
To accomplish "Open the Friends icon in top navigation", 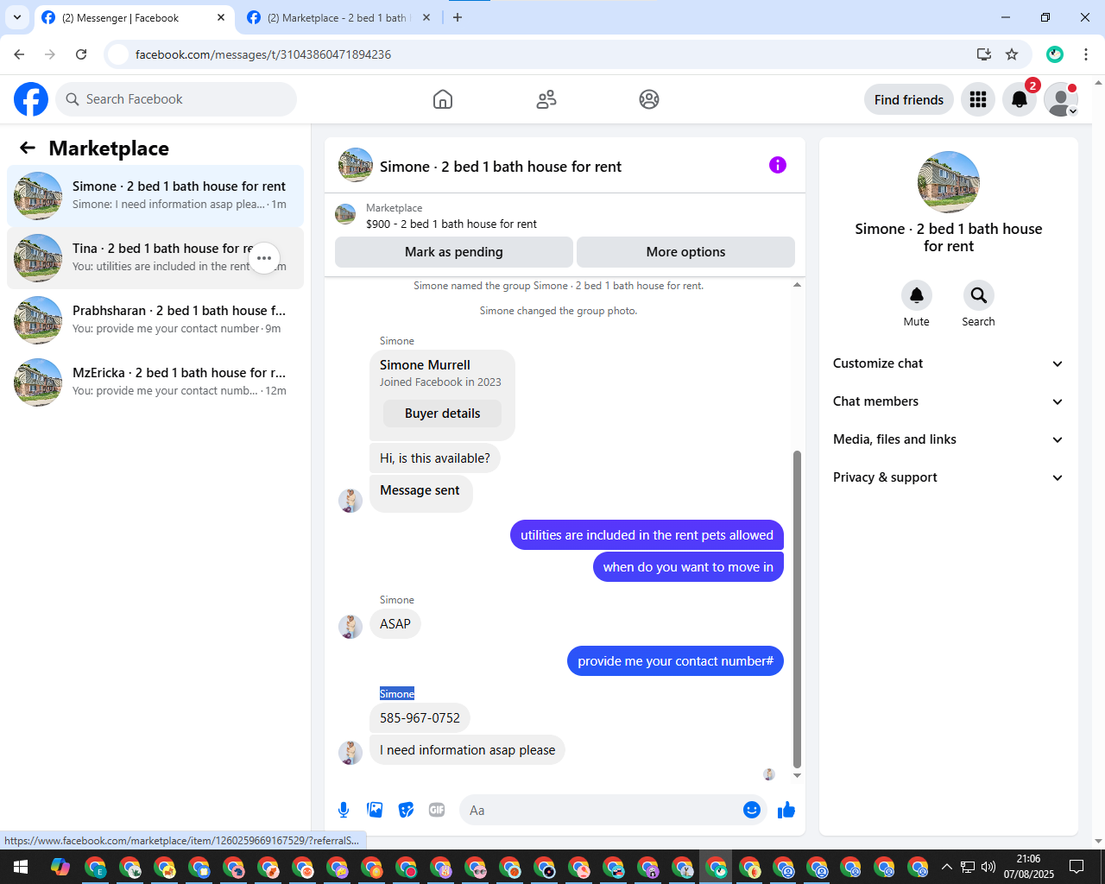I will pos(546,99).
